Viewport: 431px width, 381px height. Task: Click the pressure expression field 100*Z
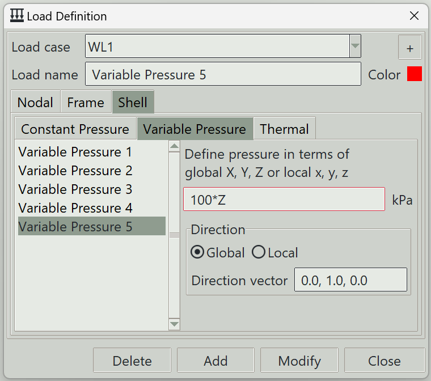pyautogui.click(x=284, y=200)
